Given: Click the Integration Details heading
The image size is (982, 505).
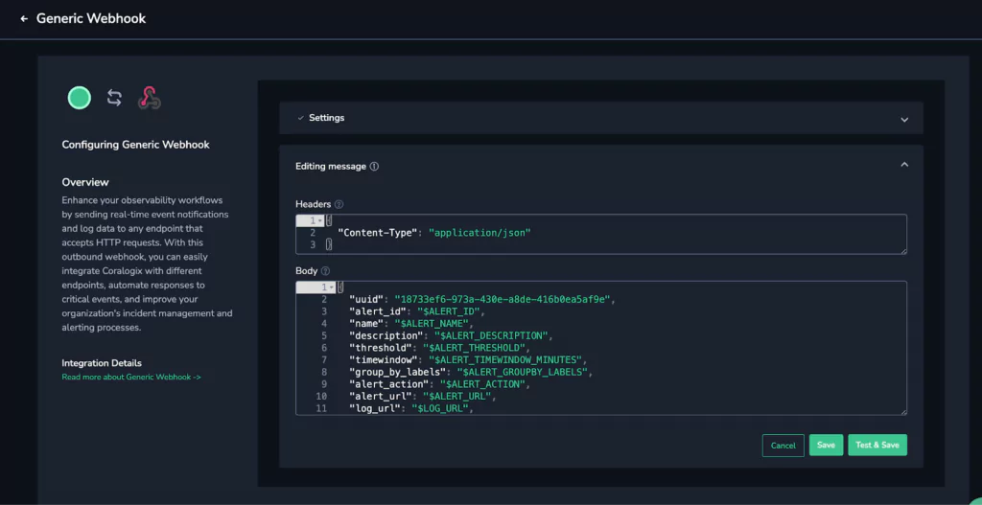Looking at the screenshot, I should coord(102,363).
